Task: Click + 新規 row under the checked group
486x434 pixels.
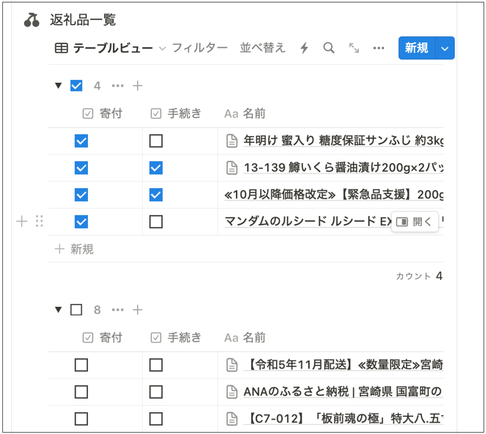Action: [74, 249]
